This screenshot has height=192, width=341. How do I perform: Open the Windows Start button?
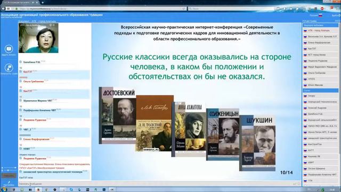click(x=4, y=189)
